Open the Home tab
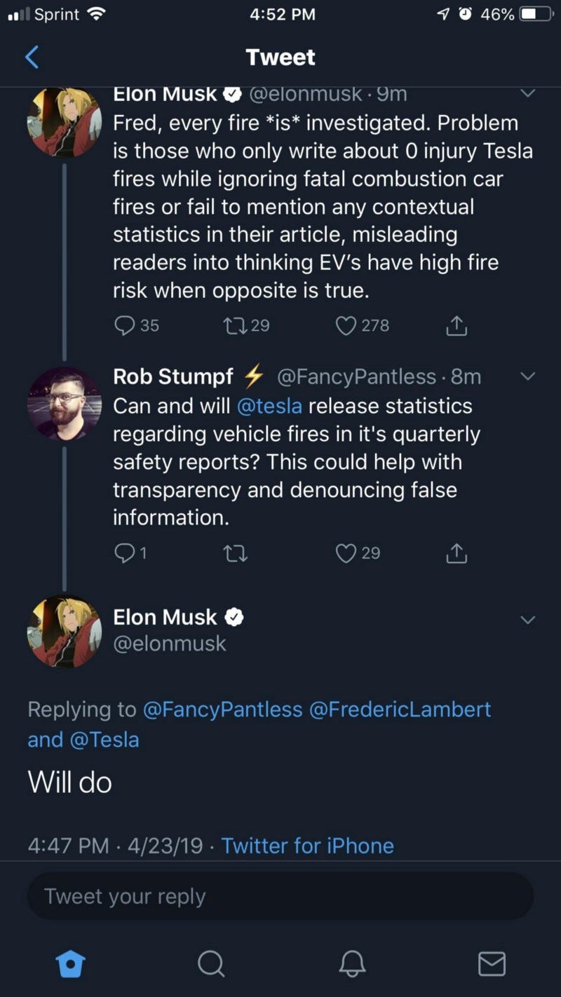 tap(71, 963)
